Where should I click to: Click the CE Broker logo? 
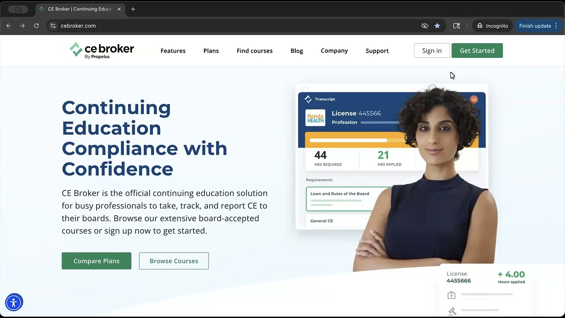click(x=102, y=50)
